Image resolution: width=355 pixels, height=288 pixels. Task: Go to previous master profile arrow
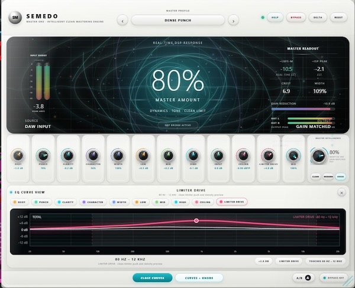point(122,21)
